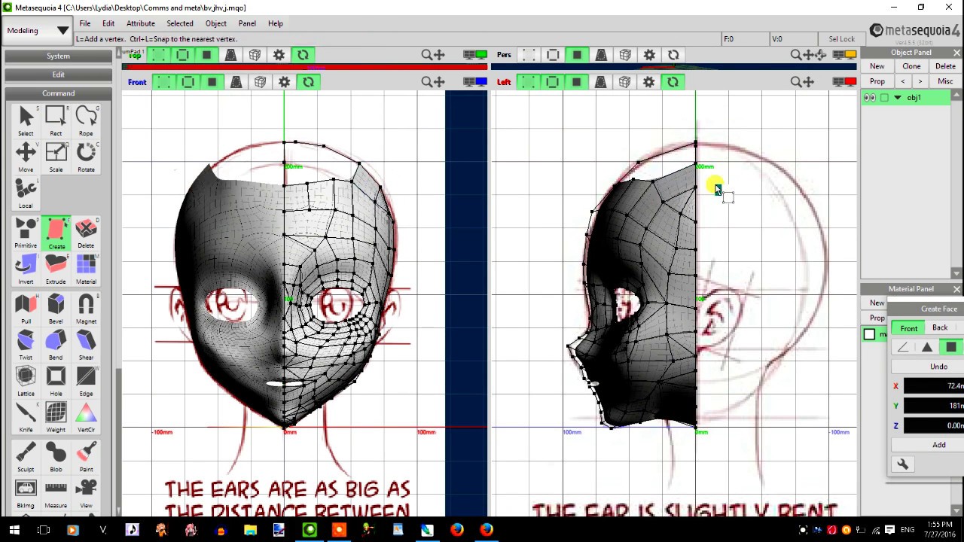Expand the Edit section in left panel

[58, 75]
